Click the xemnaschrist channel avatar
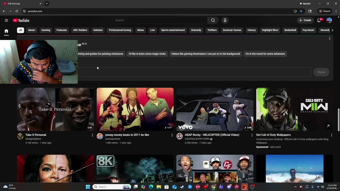This screenshot has height=191, width=340. point(100,136)
